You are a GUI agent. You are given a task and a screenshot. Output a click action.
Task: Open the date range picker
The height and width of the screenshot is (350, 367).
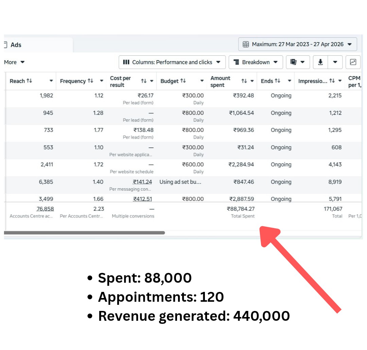[297, 44]
